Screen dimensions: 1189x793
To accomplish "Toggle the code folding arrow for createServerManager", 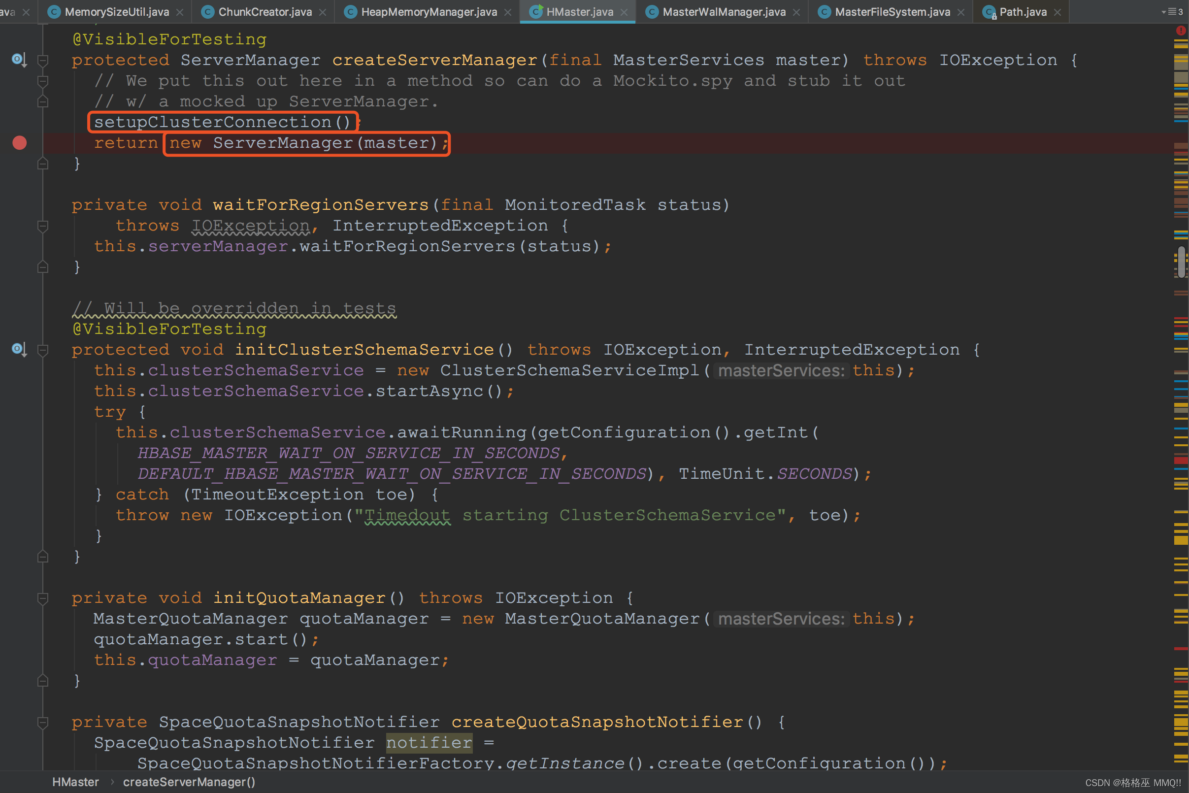I will [43, 60].
